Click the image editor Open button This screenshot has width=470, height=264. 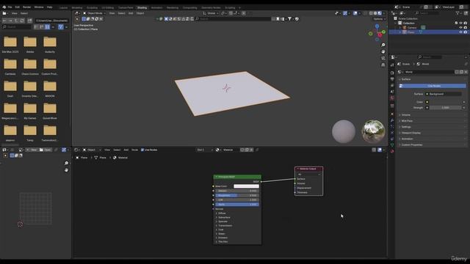(46, 150)
